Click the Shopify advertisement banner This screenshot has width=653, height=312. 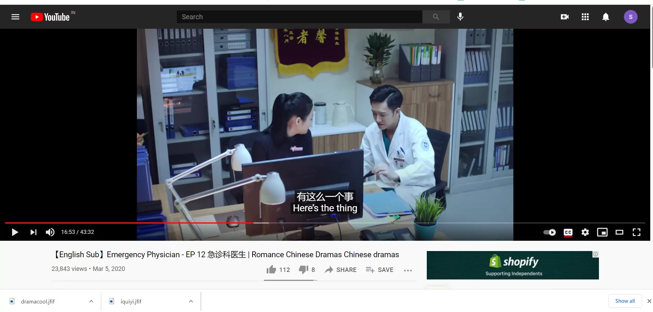[513, 265]
